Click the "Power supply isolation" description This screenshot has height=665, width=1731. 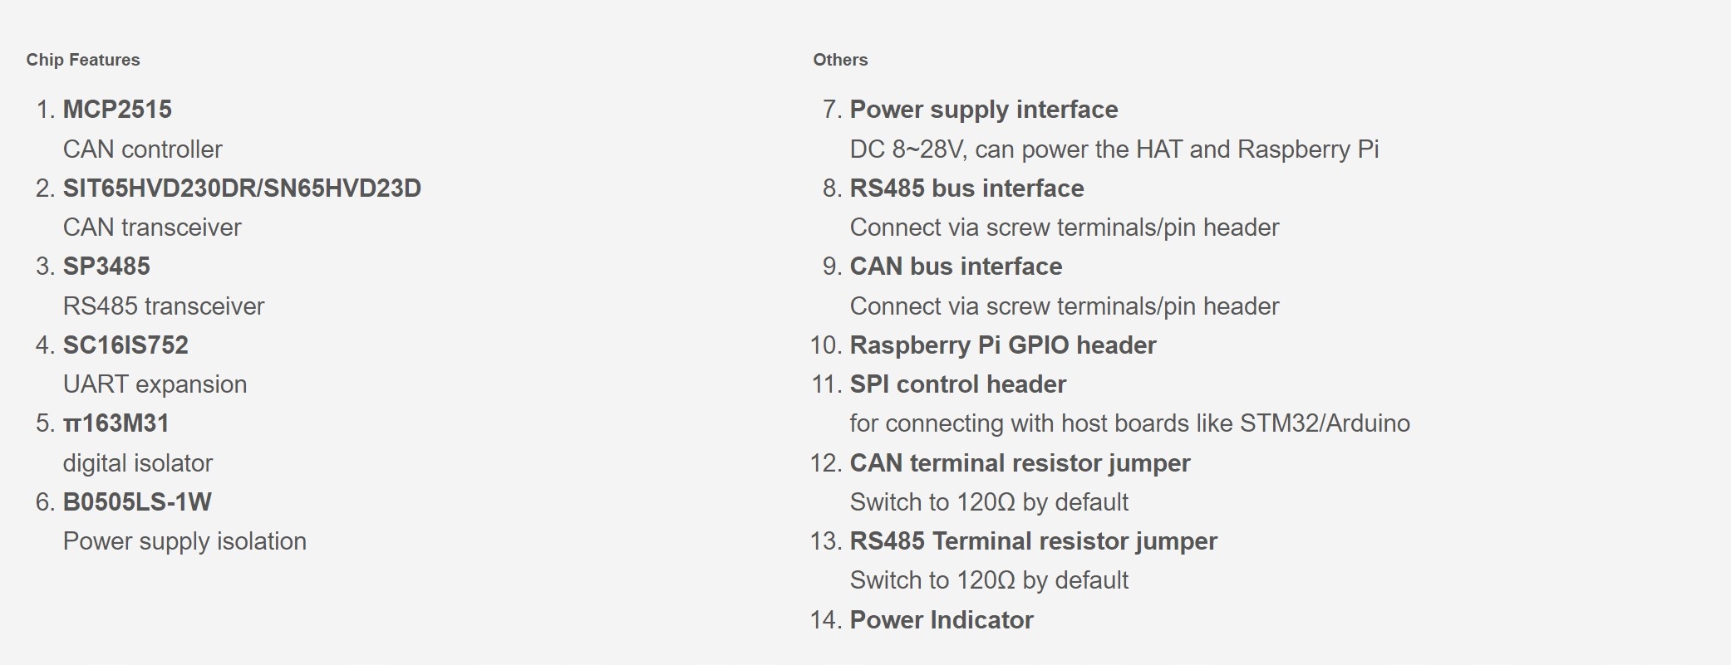click(184, 541)
